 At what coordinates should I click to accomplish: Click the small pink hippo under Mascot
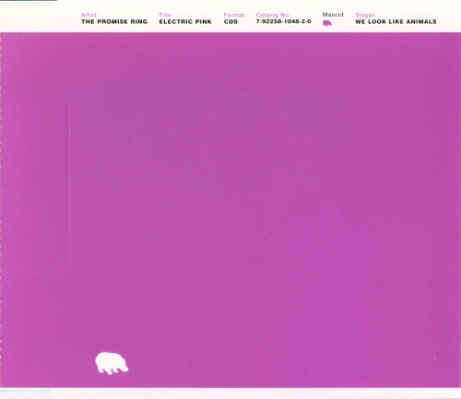pos(327,23)
